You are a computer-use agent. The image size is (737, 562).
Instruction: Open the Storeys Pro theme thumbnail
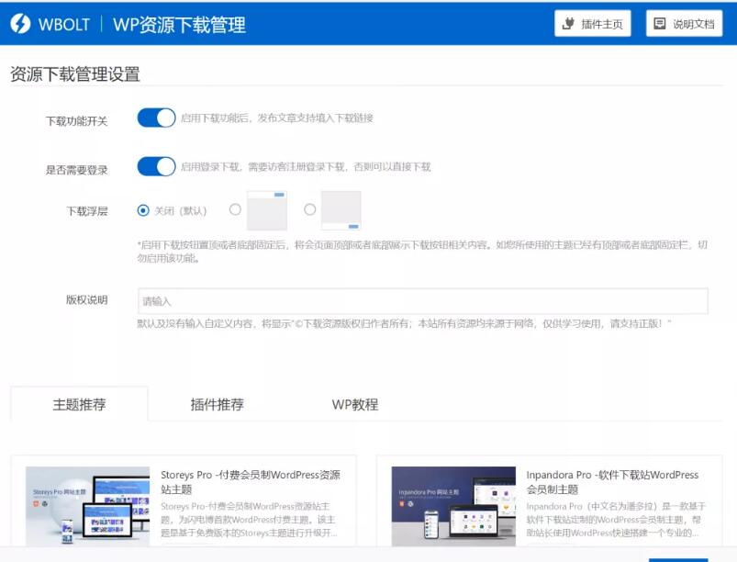[x=87, y=506]
